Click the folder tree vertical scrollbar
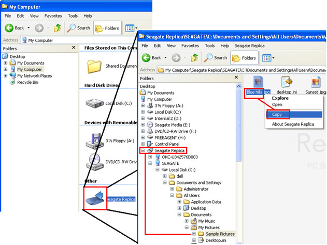 [x=238, y=155]
